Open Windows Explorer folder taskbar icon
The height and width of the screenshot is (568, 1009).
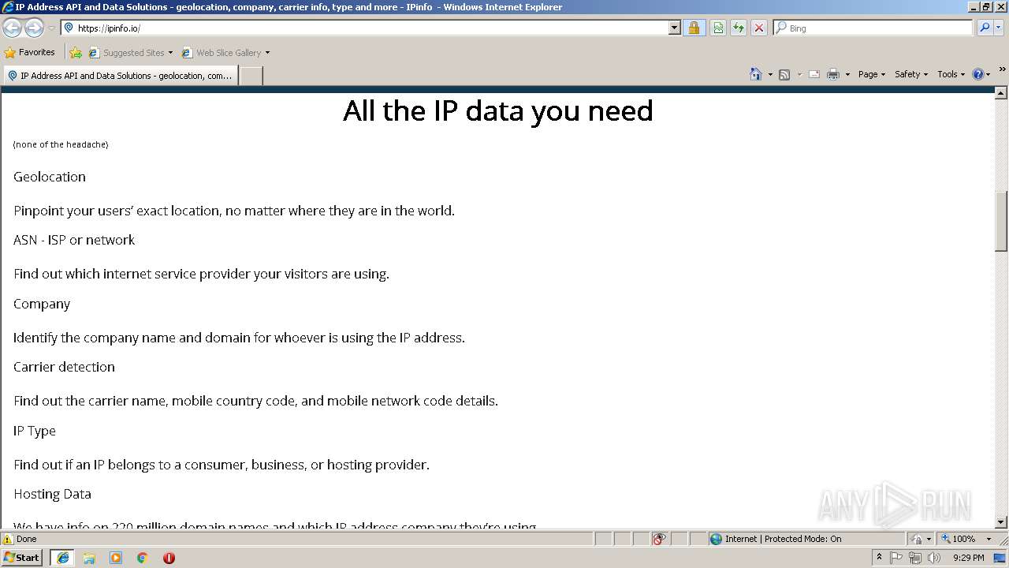point(89,558)
